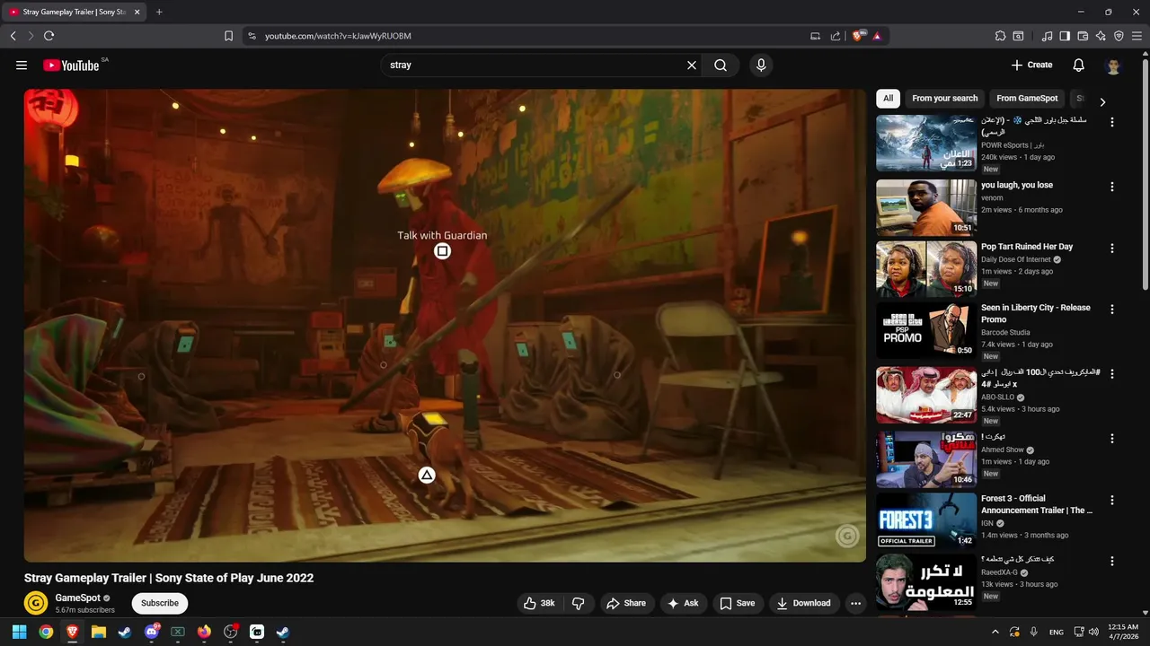
Task: Open the account avatar menu
Action: point(1113,65)
